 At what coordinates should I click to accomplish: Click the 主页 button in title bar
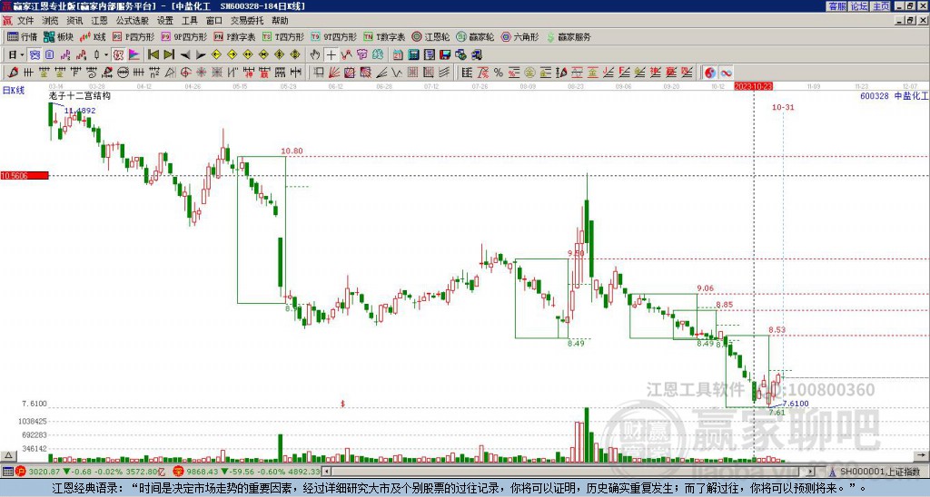(881, 6)
